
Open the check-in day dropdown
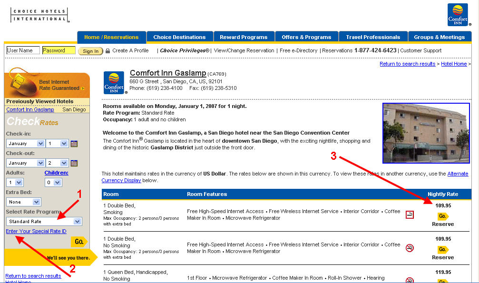(x=57, y=143)
